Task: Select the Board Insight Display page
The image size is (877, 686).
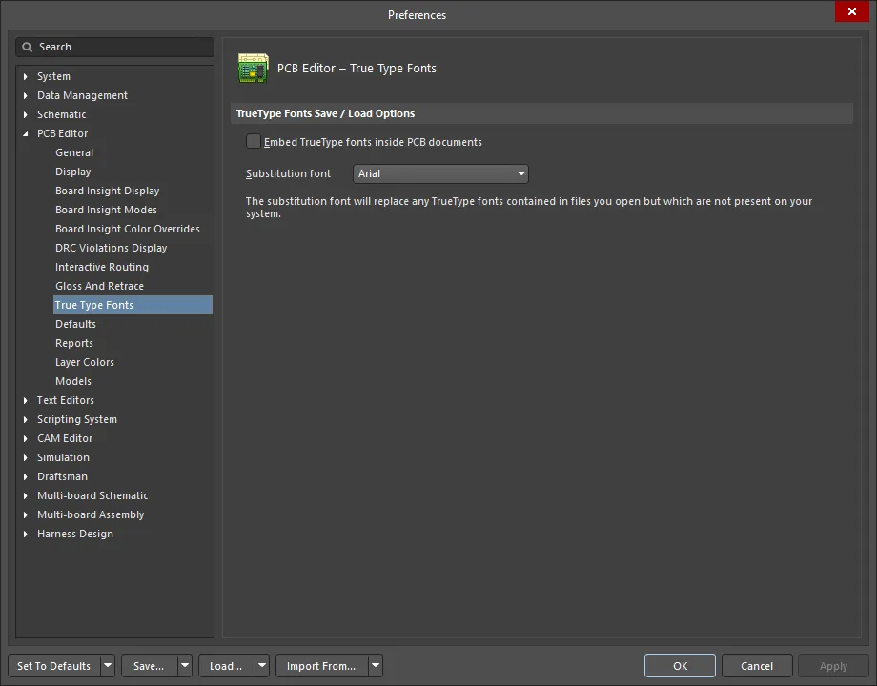Action: (105, 191)
